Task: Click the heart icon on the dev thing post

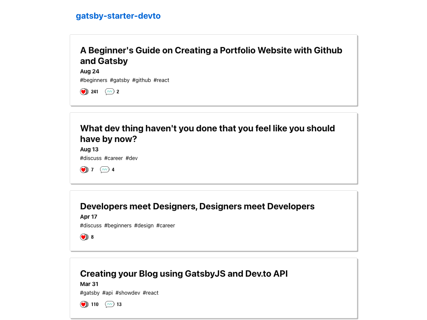Action: click(84, 169)
